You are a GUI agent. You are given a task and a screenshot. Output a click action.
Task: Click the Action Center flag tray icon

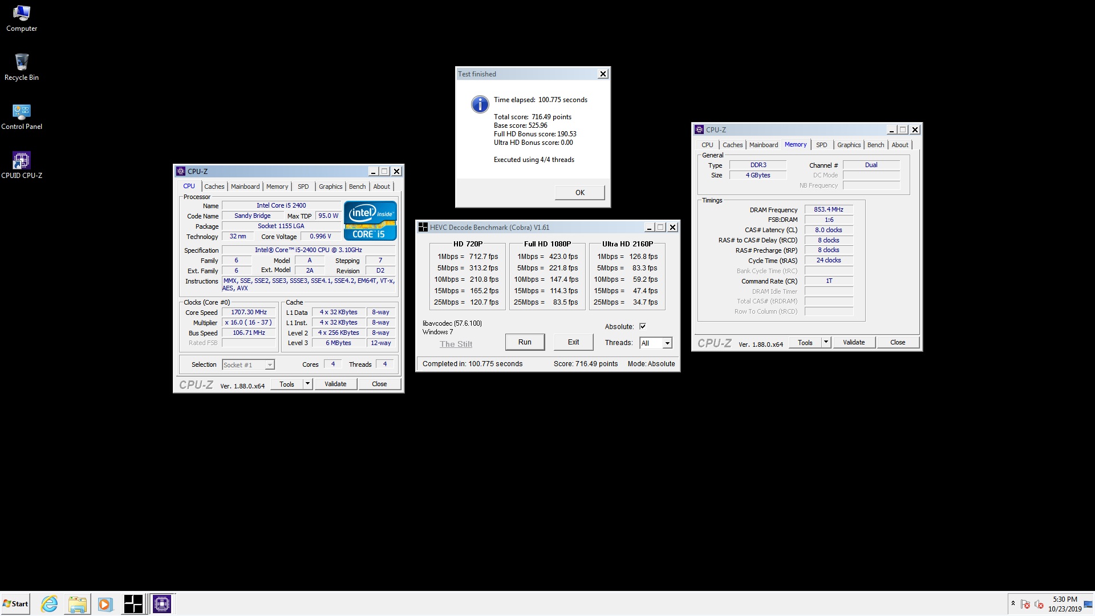point(1025,604)
